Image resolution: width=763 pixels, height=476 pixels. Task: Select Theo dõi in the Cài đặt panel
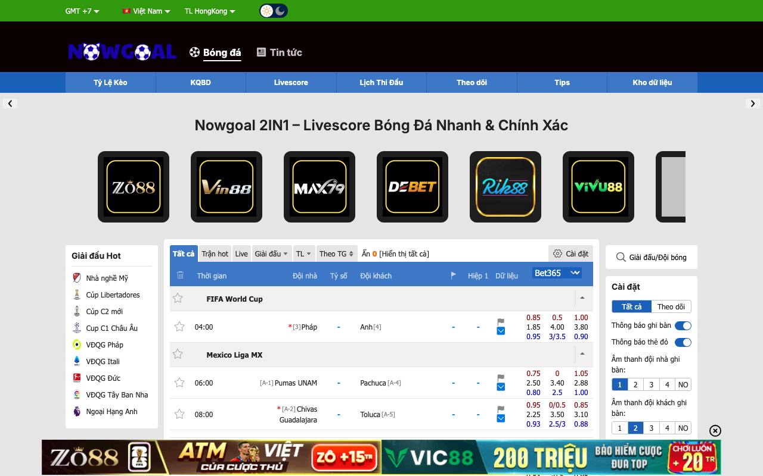coord(671,306)
